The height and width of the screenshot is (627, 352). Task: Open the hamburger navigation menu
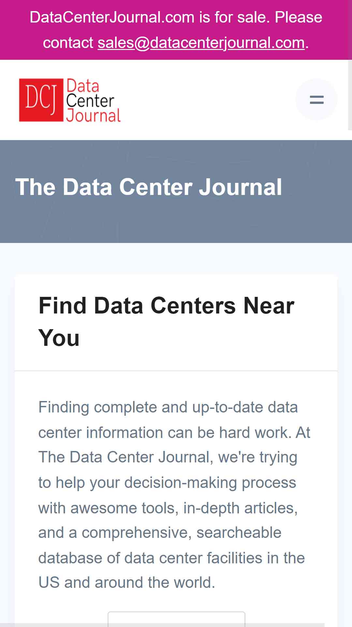tap(316, 100)
